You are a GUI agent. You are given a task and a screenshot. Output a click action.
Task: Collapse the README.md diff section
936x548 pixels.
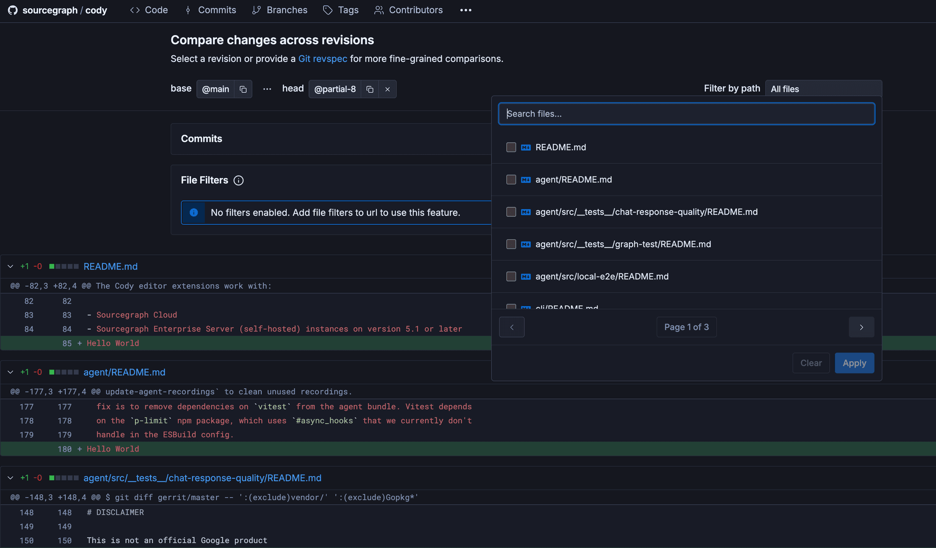(10, 267)
